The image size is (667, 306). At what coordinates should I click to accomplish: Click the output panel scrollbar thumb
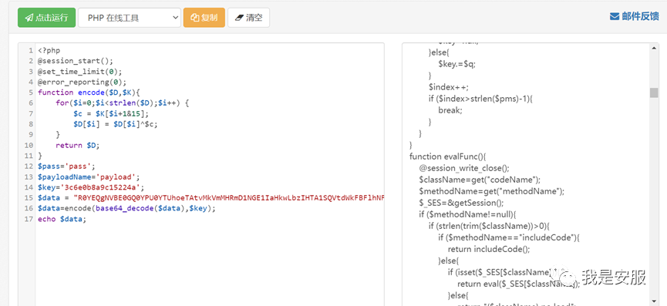coord(654,92)
